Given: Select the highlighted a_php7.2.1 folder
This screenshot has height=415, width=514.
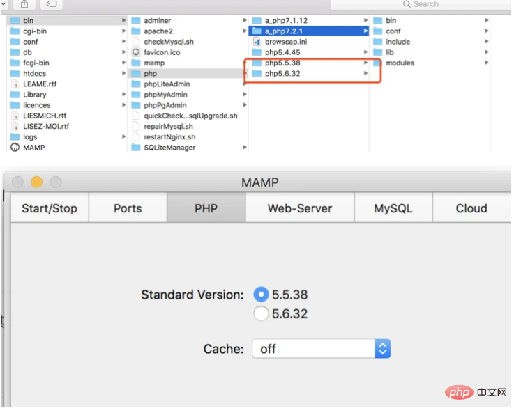Looking at the screenshot, I should pos(309,31).
